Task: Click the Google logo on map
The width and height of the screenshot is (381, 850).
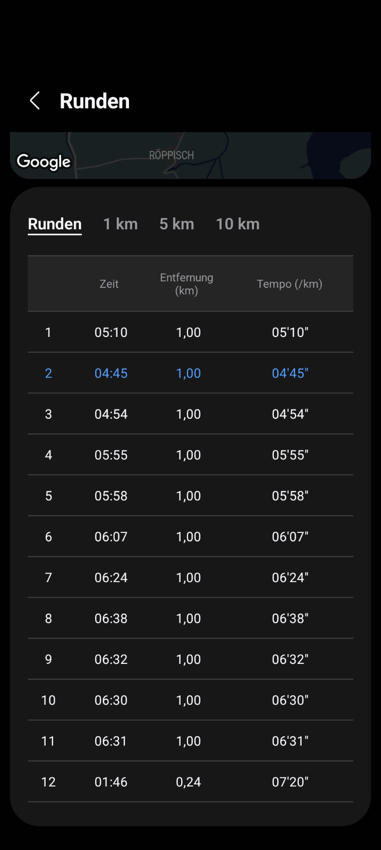Action: coord(44,161)
